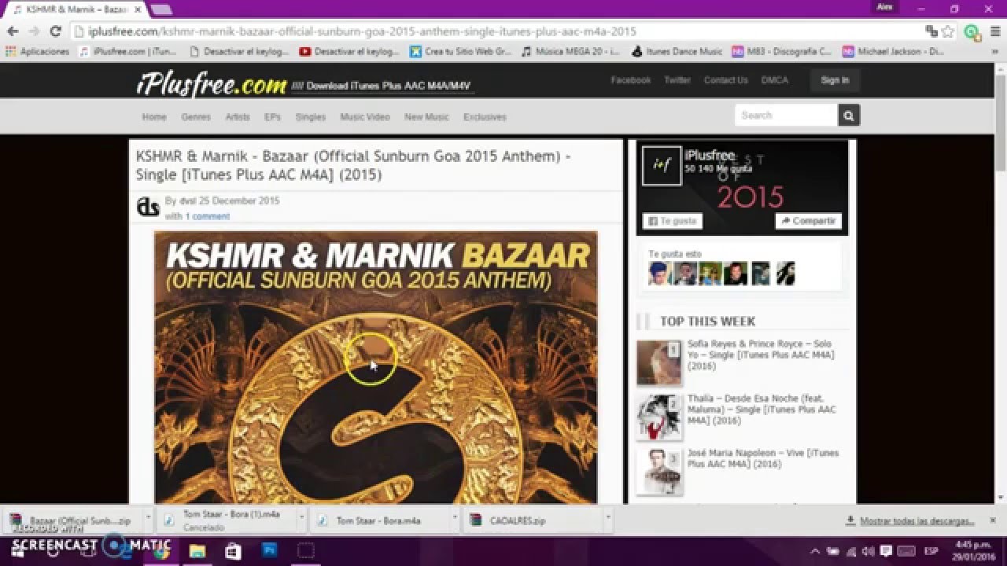
Task: Open Photoshop from the taskbar
Action: 269,551
